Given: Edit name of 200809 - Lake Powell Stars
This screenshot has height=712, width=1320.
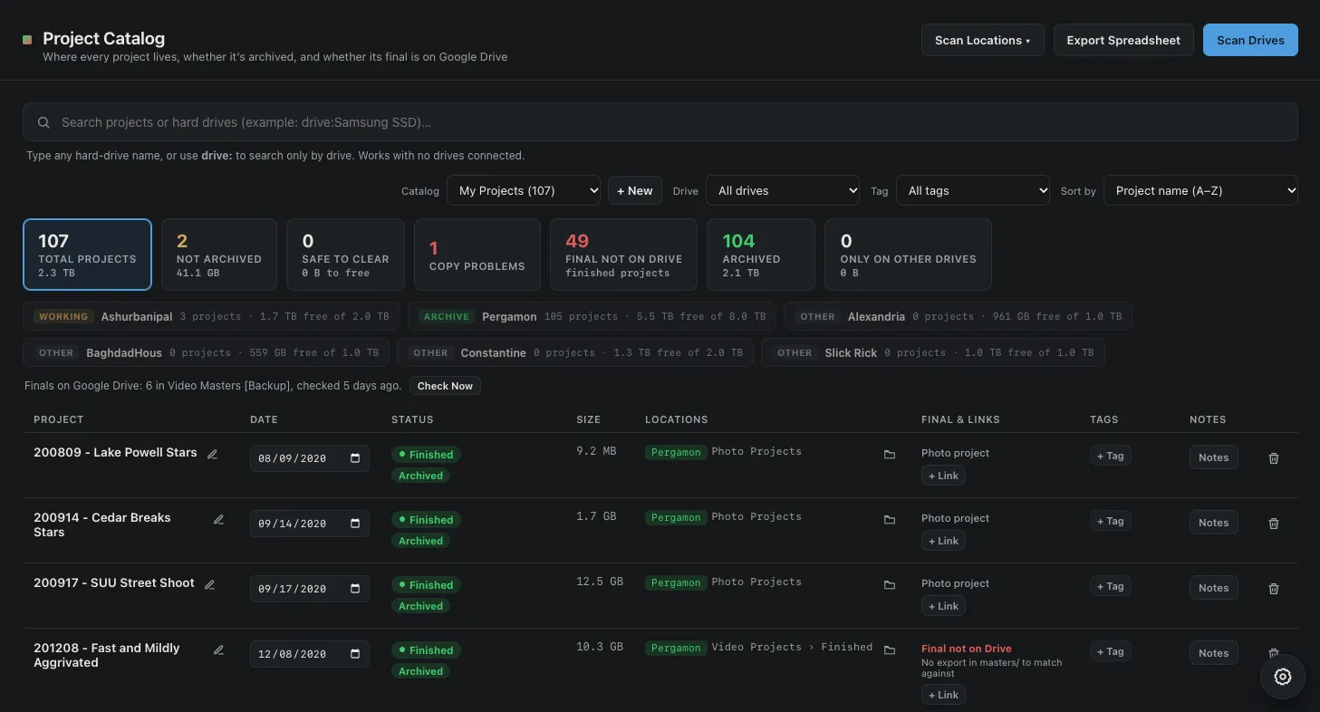Looking at the screenshot, I should 212,454.
